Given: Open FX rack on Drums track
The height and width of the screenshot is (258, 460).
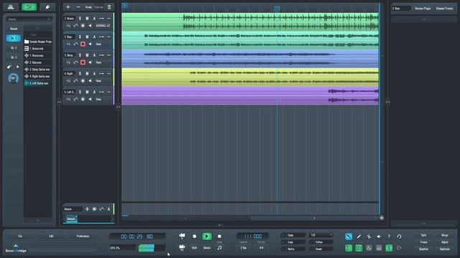Looking at the screenshot, I should coord(68,26).
